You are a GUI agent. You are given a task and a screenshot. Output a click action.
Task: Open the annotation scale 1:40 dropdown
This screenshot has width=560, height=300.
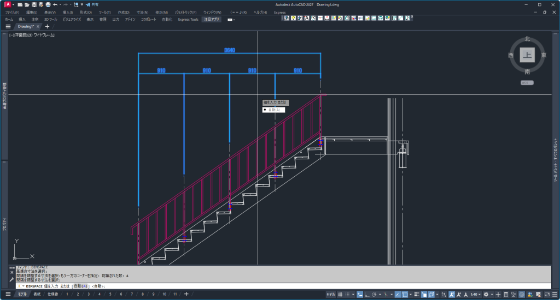tap(476, 295)
